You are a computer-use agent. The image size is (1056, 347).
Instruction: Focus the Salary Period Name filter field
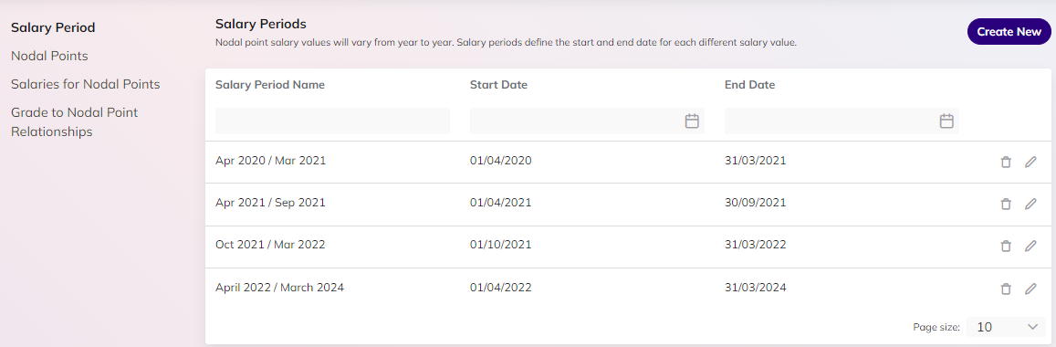tap(333, 121)
